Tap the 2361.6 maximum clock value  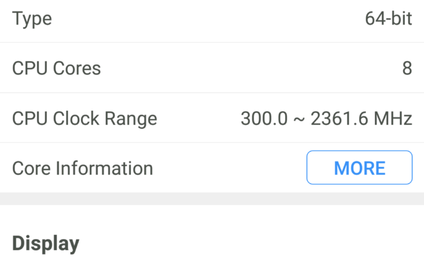(338, 118)
